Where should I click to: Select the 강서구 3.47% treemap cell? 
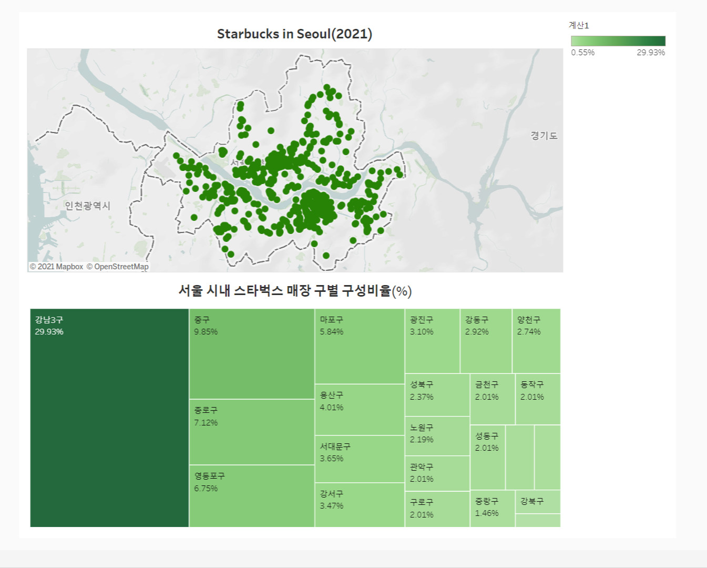[x=360, y=505]
